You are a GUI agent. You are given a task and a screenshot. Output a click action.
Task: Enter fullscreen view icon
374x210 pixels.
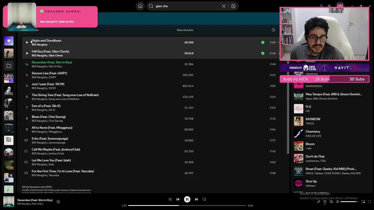point(370,202)
